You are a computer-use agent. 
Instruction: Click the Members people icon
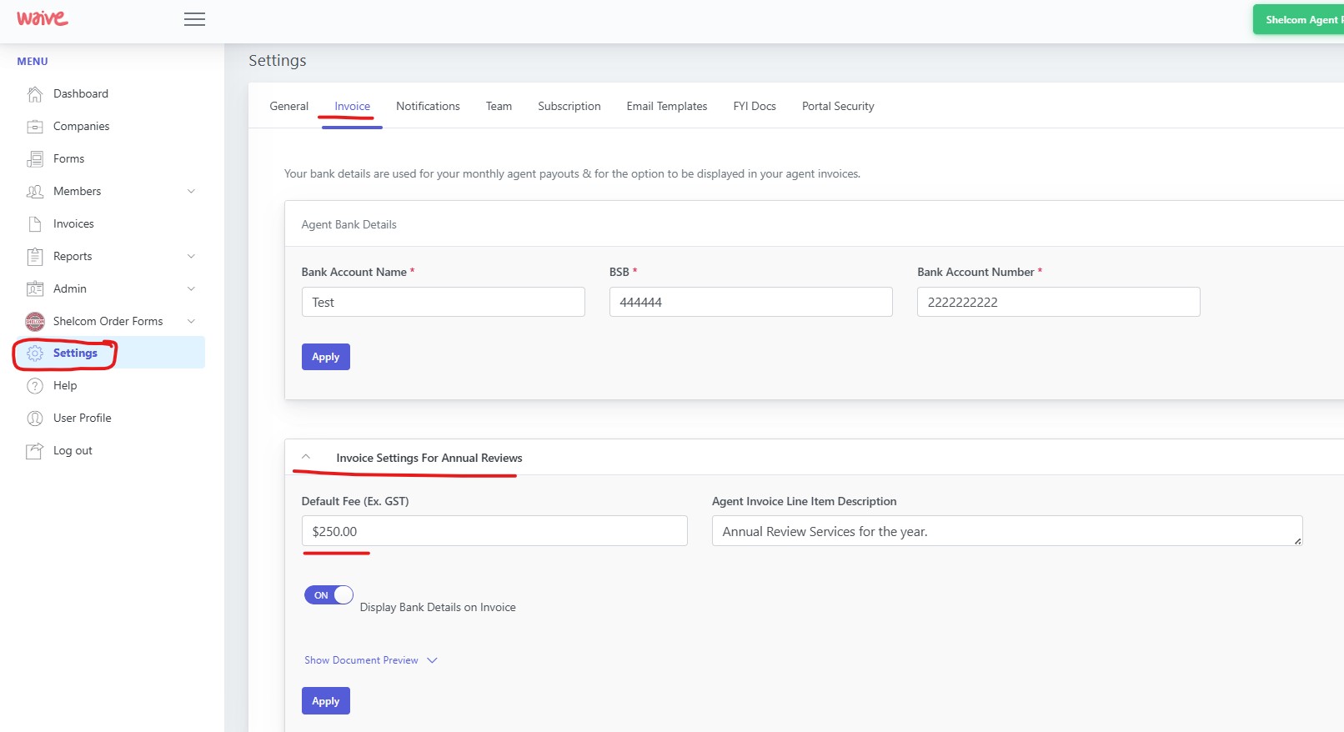[35, 192]
